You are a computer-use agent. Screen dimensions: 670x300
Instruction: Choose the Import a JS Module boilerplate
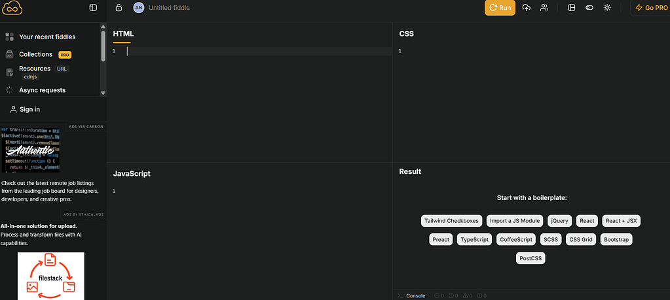pyautogui.click(x=515, y=221)
